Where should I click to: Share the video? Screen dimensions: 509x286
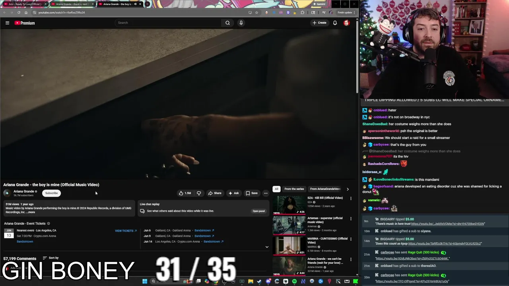click(x=215, y=193)
